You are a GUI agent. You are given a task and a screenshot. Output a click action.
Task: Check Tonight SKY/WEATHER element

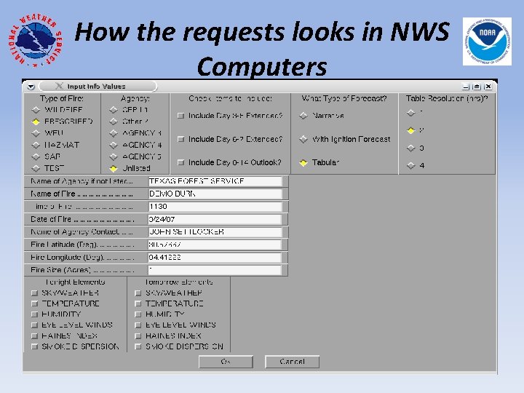point(34,293)
